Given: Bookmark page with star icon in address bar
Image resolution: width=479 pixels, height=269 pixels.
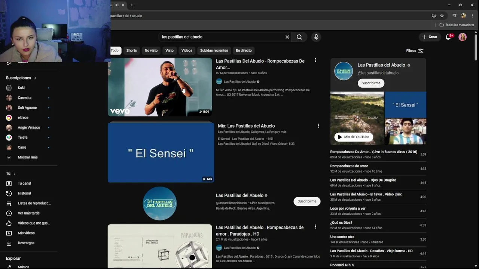Looking at the screenshot, I should tap(442, 16).
